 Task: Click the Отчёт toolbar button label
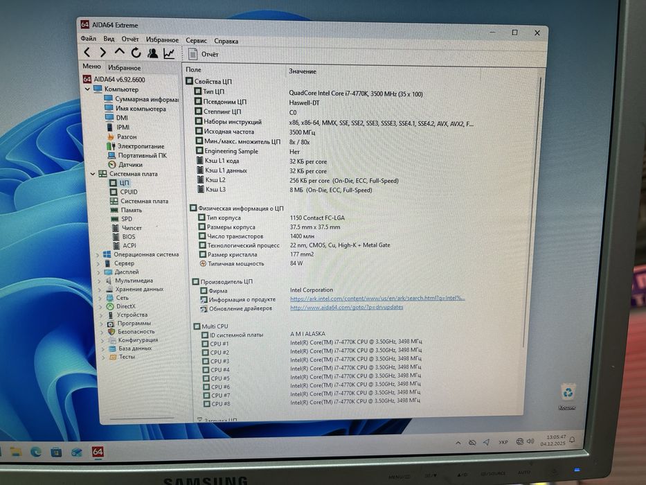point(210,55)
